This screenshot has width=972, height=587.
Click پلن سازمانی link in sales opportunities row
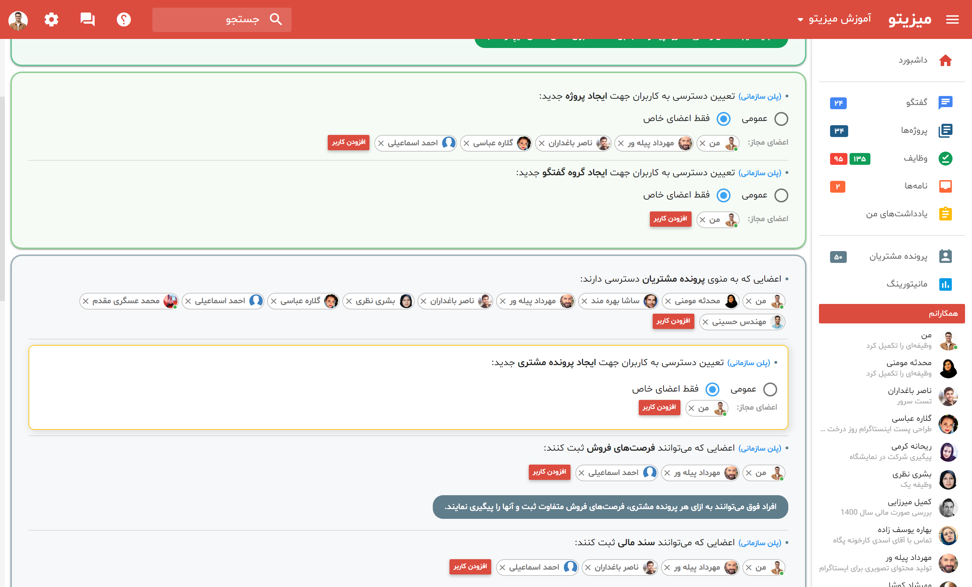(x=760, y=449)
